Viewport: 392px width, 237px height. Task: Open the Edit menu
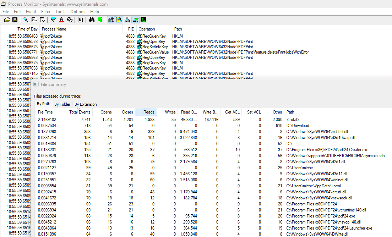[x=17, y=12]
